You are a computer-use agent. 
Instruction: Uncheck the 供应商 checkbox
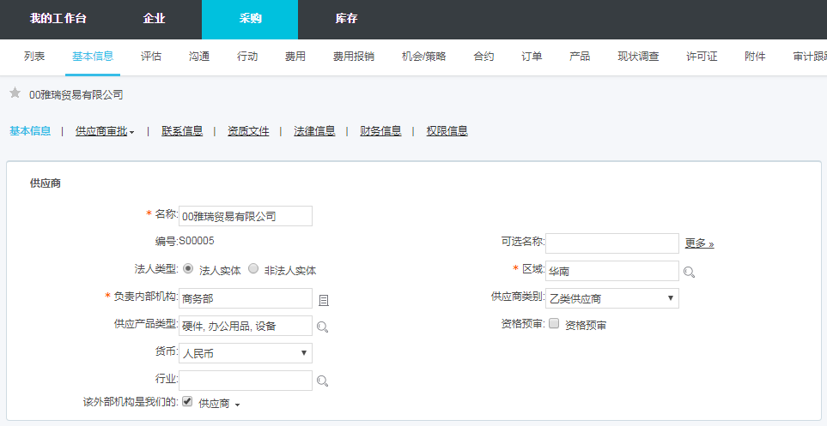[187, 401]
